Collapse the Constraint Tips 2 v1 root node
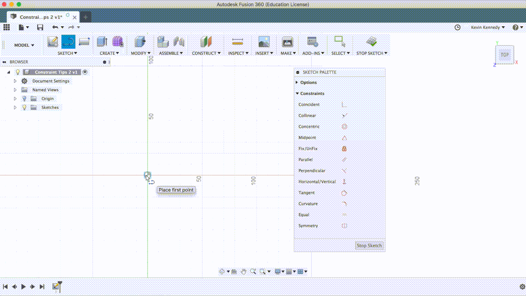This screenshot has height=296, width=526. click(x=9, y=72)
